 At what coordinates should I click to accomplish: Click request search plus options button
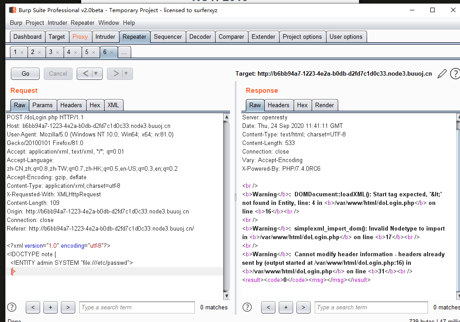51,307
